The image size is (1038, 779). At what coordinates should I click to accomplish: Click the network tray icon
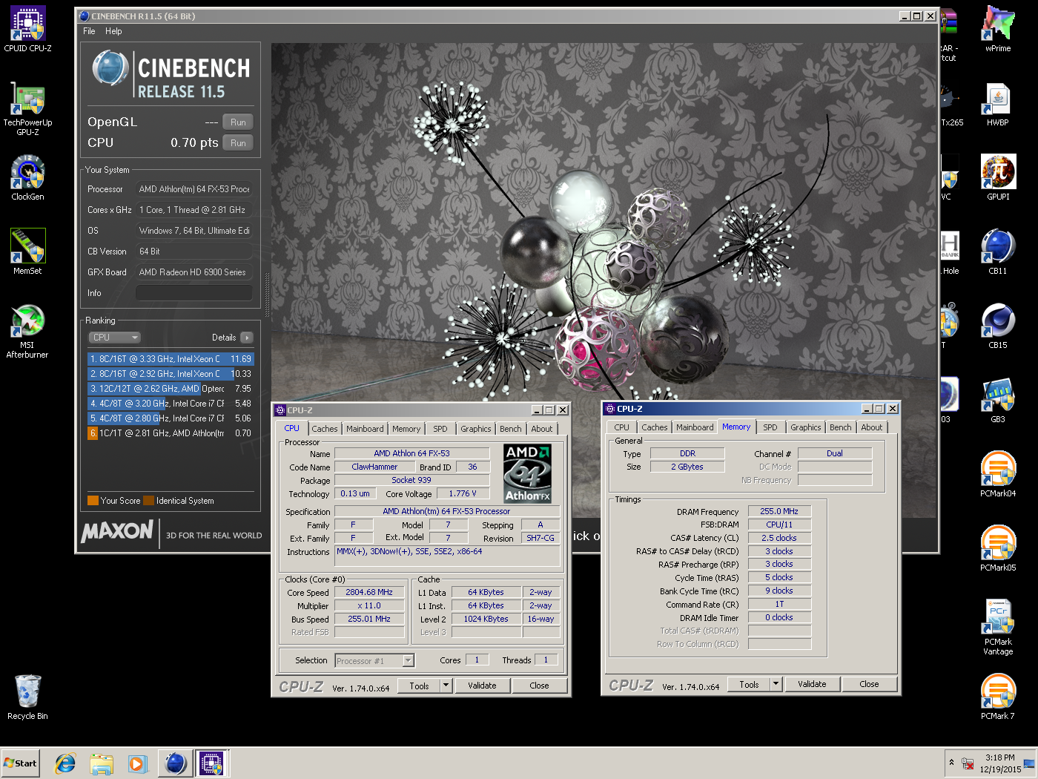[x=968, y=763]
